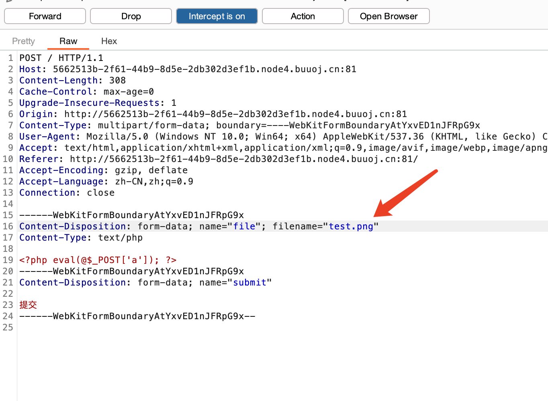This screenshot has width=548, height=401.
Task: Switch to the Hex tab
Action: click(x=109, y=41)
